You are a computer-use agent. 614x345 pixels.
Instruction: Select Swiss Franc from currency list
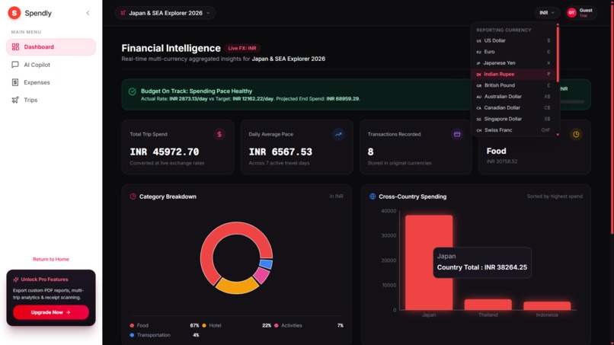pos(513,130)
